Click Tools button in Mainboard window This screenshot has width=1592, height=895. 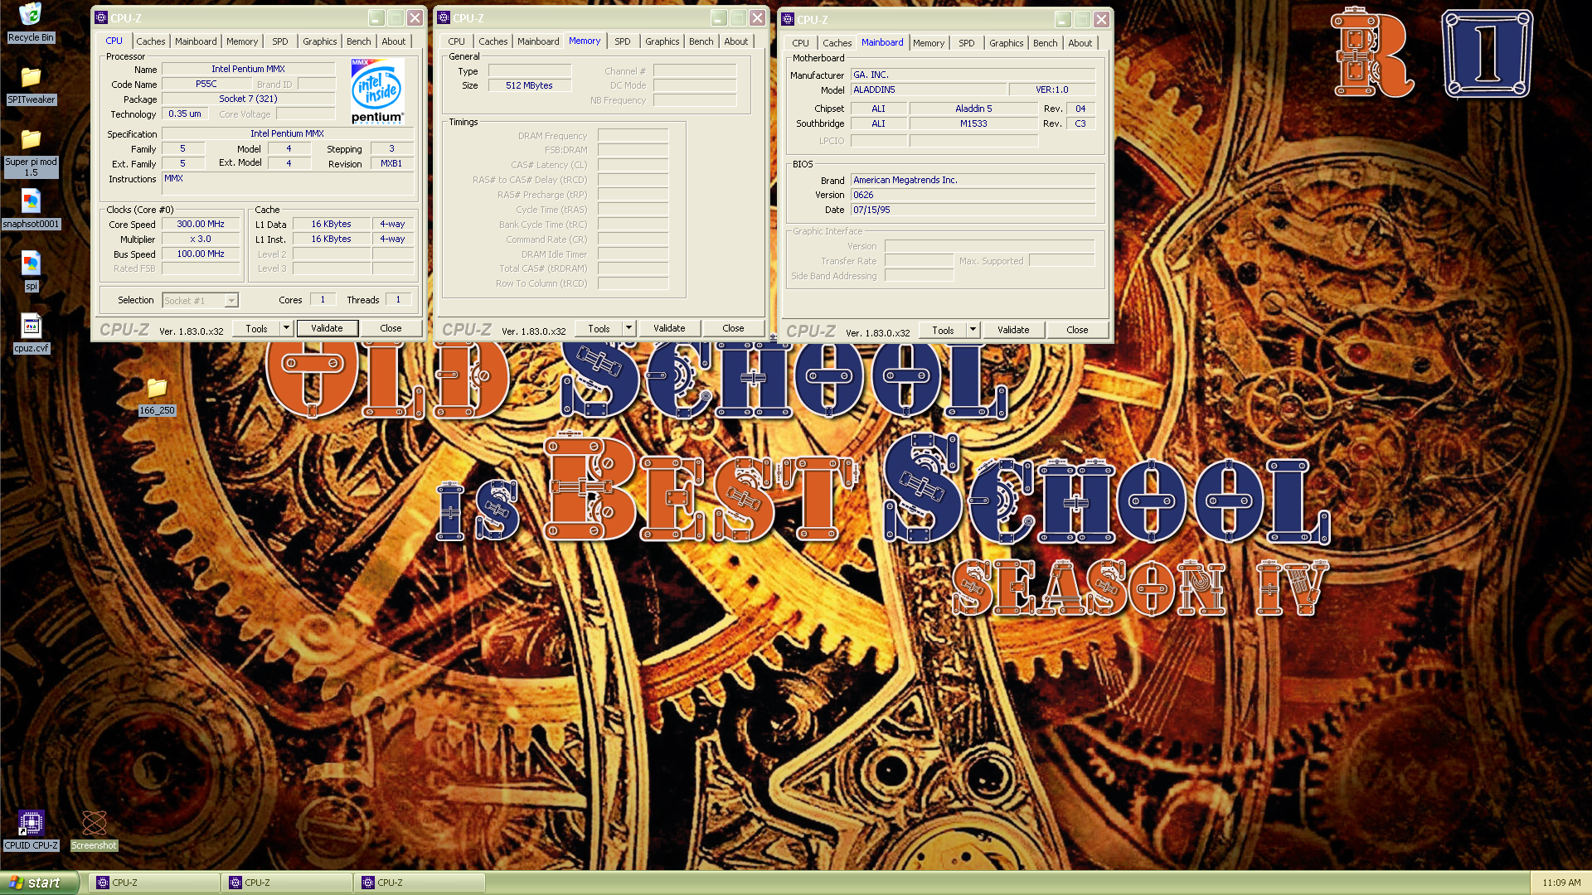point(943,330)
